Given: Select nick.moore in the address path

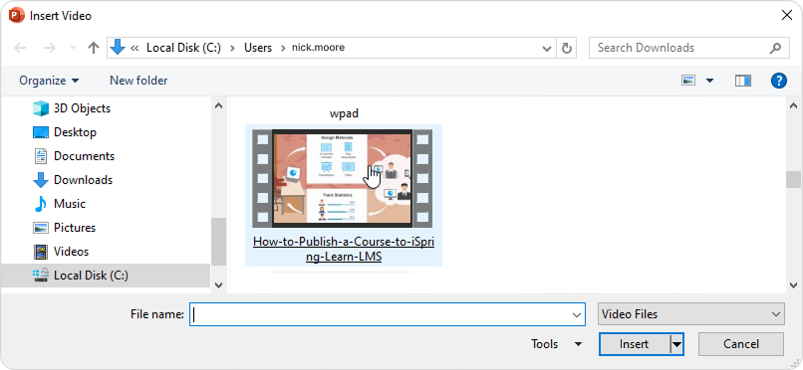Looking at the screenshot, I should pos(318,48).
